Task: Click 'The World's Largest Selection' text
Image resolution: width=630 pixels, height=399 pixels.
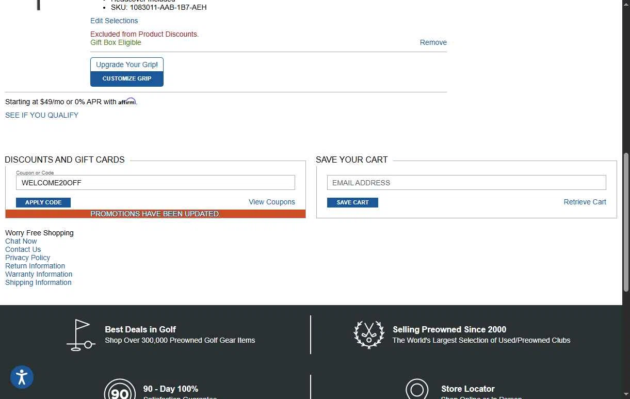Action: pyautogui.click(x=481, y=340)
